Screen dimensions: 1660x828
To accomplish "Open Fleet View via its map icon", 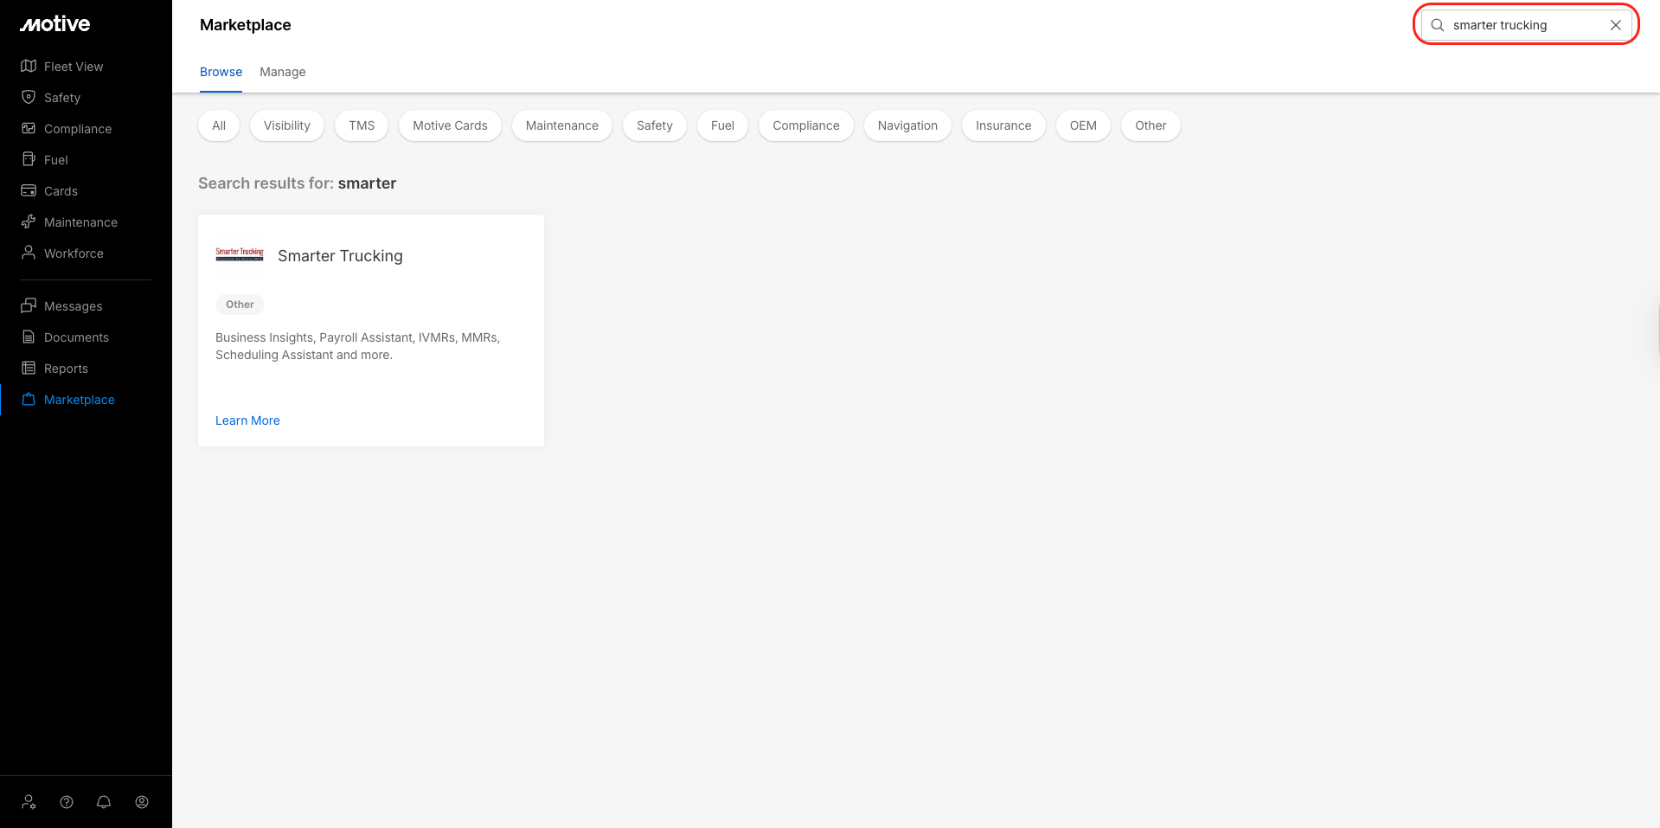I will point(29,67).
